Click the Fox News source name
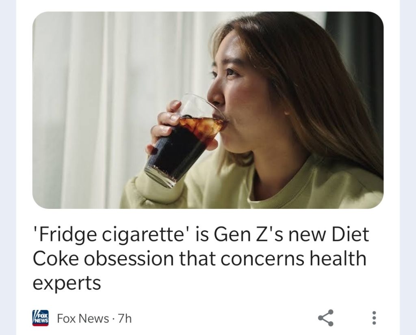 click(x=83, y=318)
